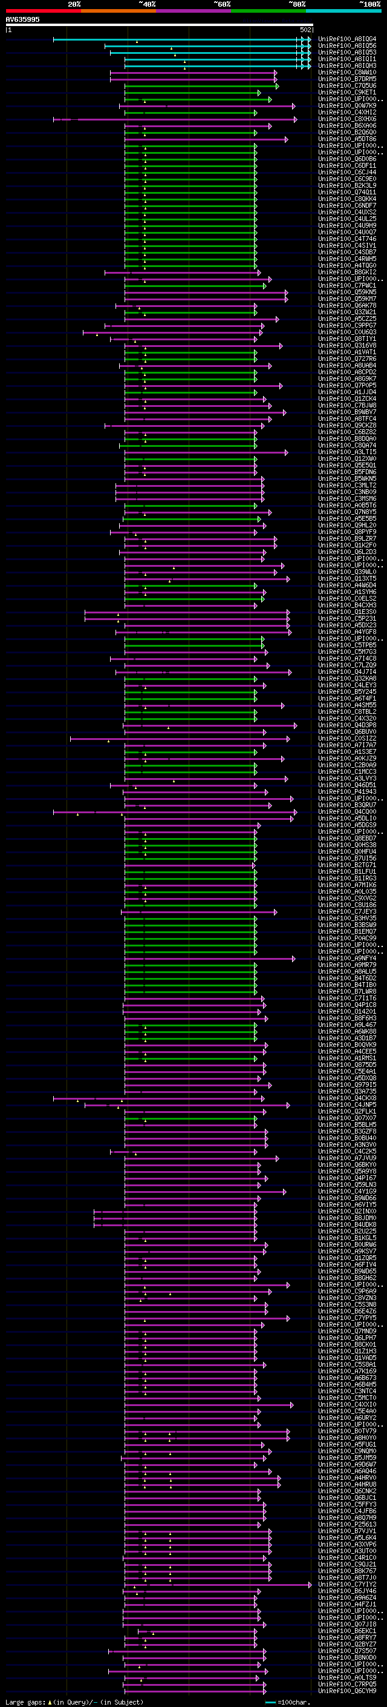Open hit UniRef100_A8IQI1

[347, 59]
